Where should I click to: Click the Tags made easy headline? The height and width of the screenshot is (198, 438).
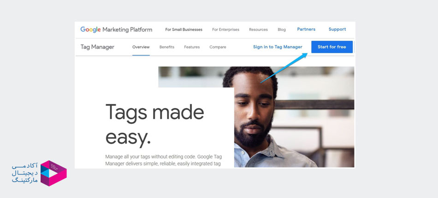click(154, 125)
